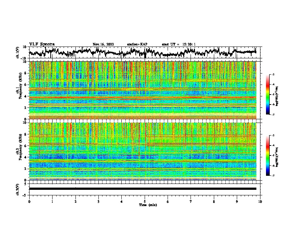
Task: Click the 'ch.3(V)' axis label
Action: [18, 190]
